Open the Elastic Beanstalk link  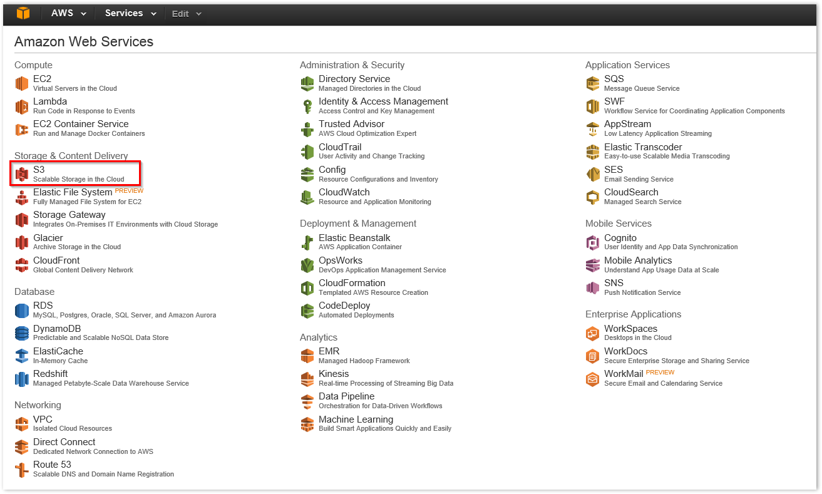point(354,238)
